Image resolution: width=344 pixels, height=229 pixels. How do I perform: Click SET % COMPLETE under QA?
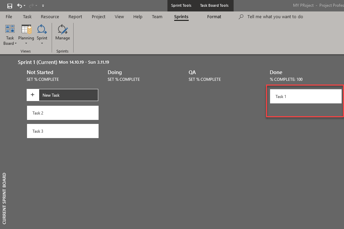[205, 79]
